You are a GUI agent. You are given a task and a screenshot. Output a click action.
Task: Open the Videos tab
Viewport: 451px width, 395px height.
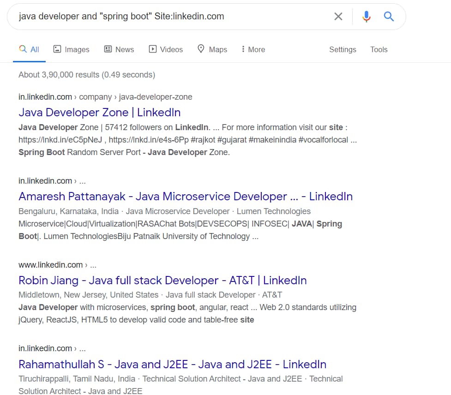pyautogui.click(x=166, y=49)
